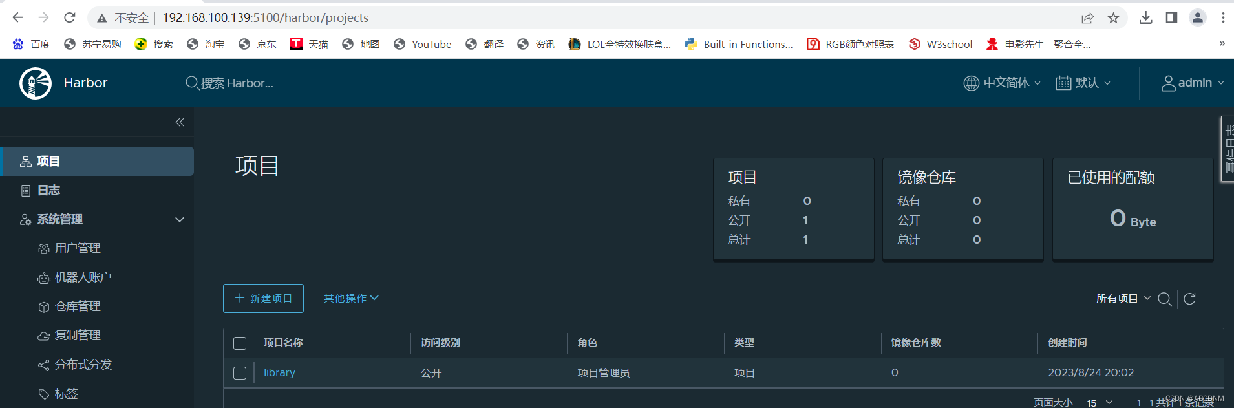Open the admin account dropdown

pyautogui.click(x=1193, y=83)
